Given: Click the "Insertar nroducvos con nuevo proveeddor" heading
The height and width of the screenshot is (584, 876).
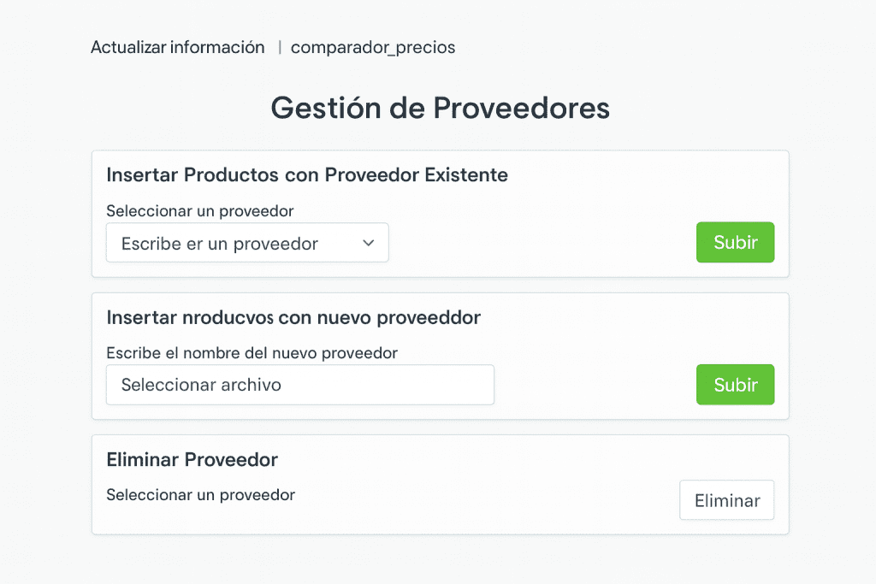Looking at the screenshot, I should [293, 317].
